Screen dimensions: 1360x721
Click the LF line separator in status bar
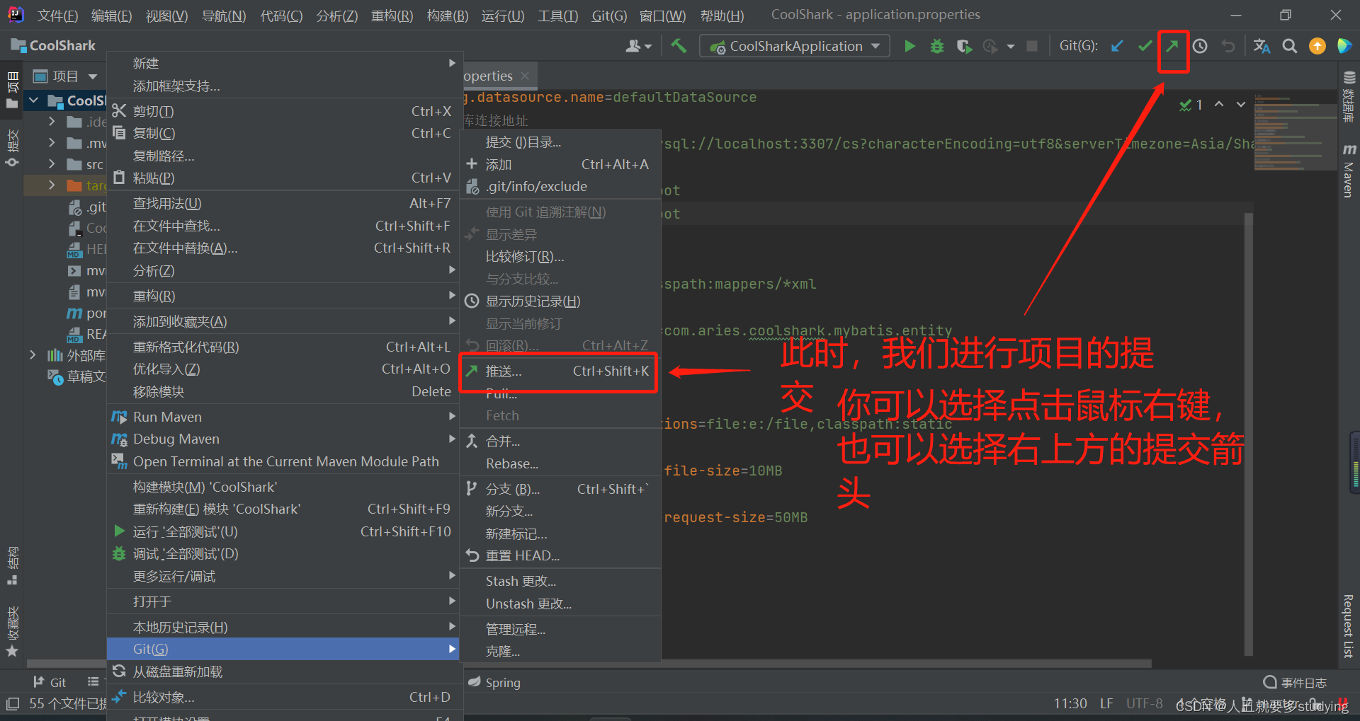click(1106, 703)
